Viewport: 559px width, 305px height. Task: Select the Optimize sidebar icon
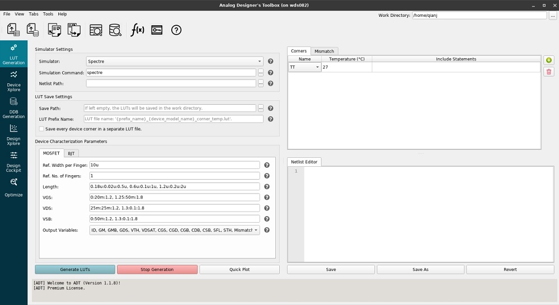(13, 187)
